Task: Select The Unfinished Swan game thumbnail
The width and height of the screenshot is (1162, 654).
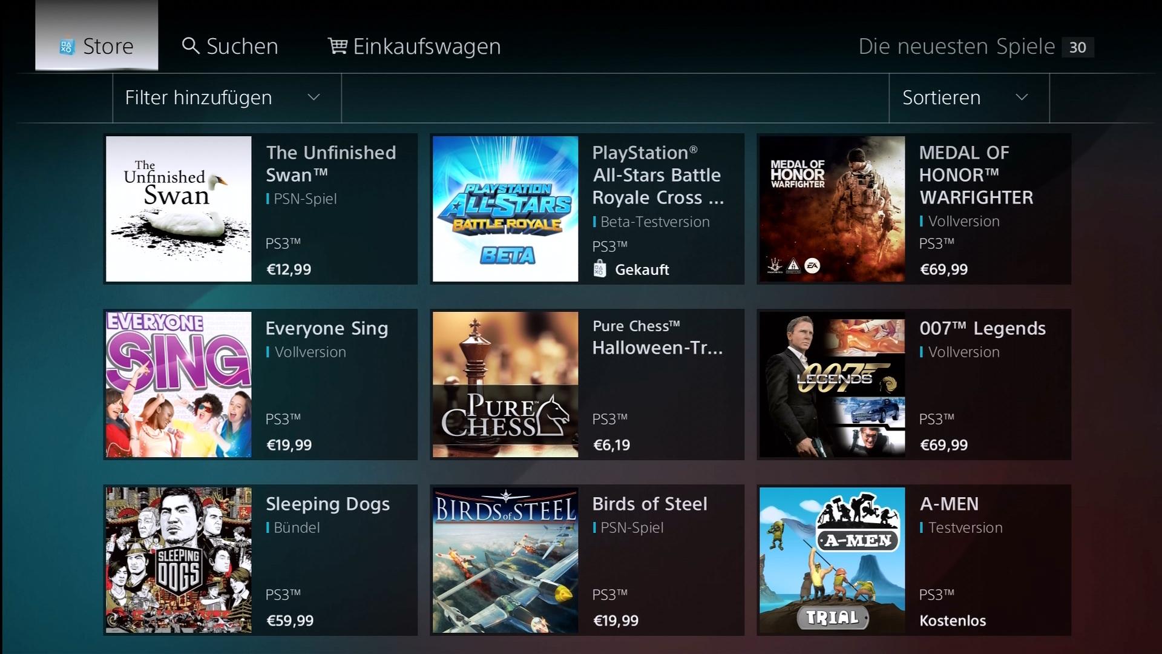Action: click(x=178, y=208)
